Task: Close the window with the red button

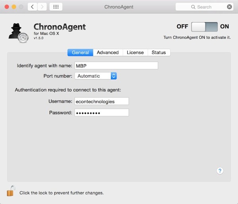Action: (x=7, y=7)
